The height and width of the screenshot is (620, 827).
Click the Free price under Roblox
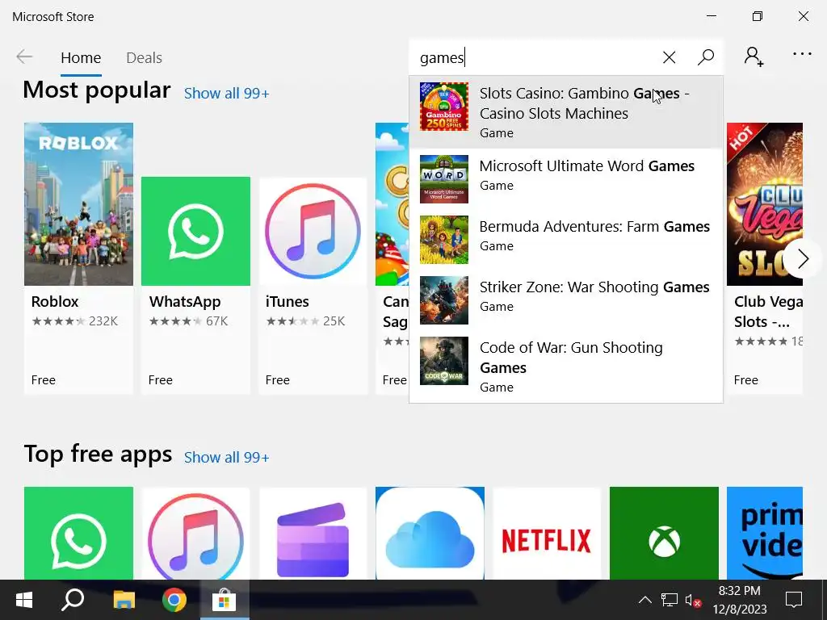(44, 380)
